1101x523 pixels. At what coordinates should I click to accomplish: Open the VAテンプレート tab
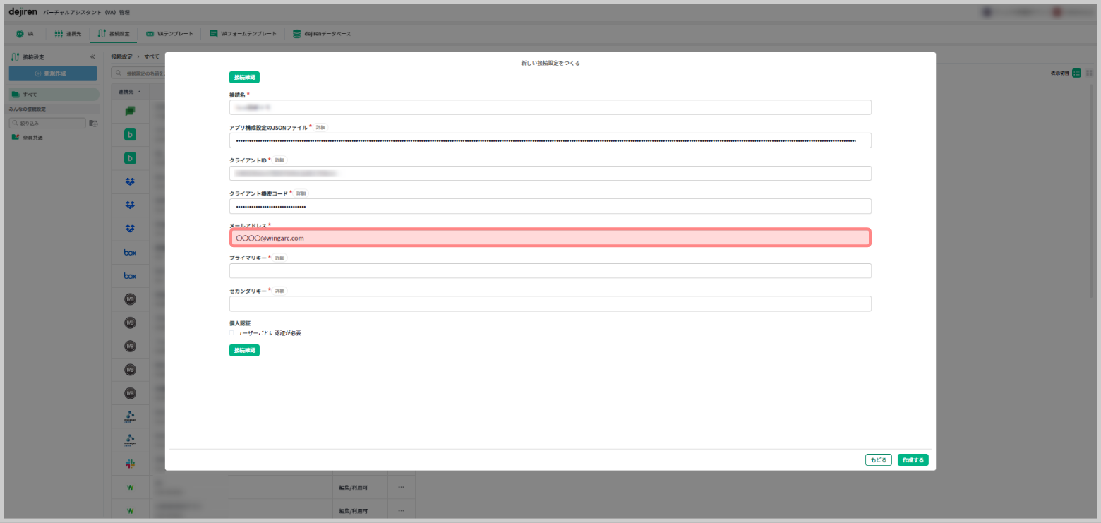click(x=169, y=33)
